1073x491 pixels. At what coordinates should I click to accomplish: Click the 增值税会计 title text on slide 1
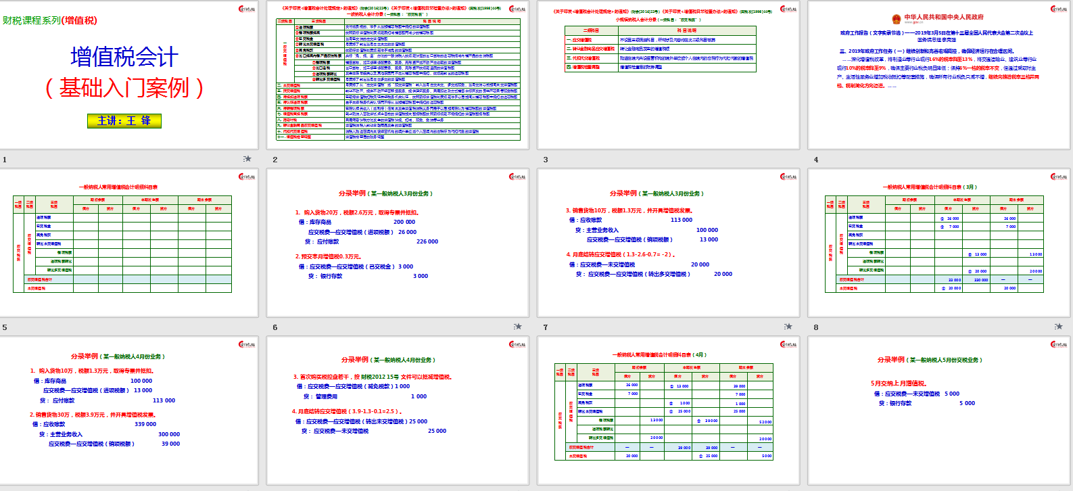[124, 57]
